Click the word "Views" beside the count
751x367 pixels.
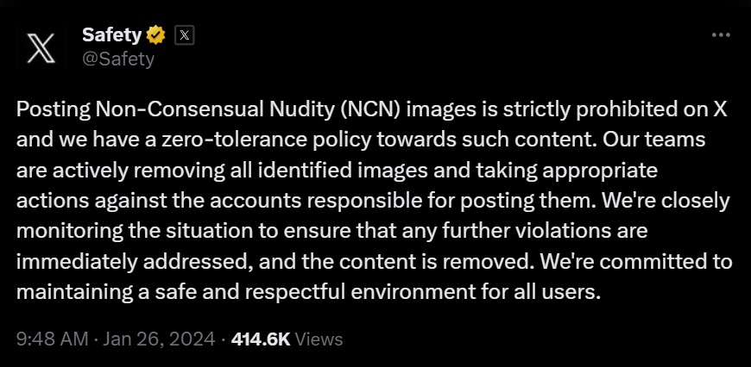(319, 339)
